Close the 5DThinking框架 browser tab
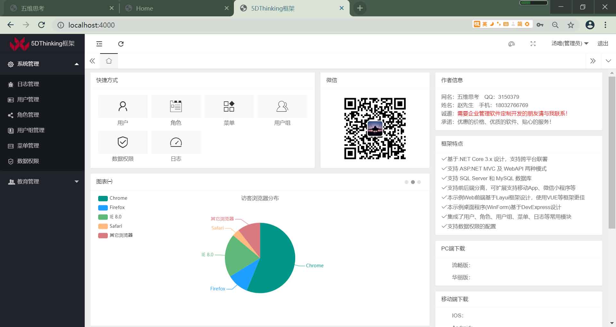 [x=342, y=8]
